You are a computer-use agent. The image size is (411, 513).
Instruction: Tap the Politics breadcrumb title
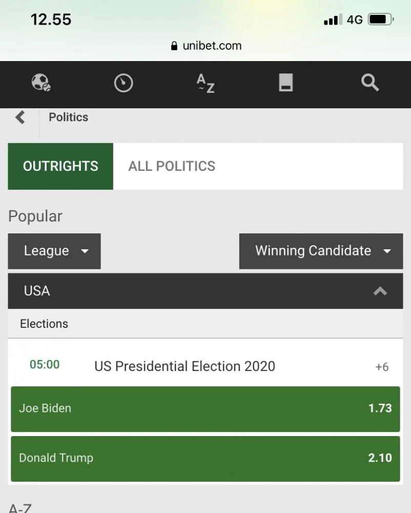click(x=69, y=117)
